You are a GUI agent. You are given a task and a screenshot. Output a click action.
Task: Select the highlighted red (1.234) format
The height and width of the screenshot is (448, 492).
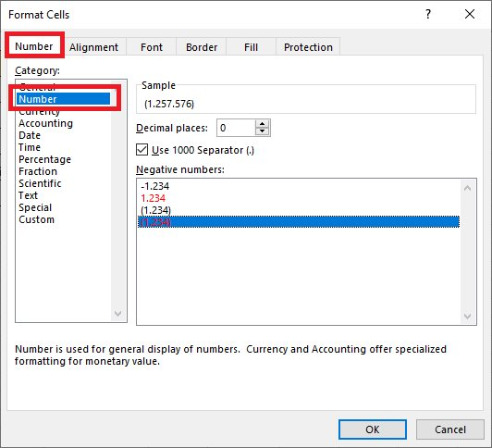[299, 222]
